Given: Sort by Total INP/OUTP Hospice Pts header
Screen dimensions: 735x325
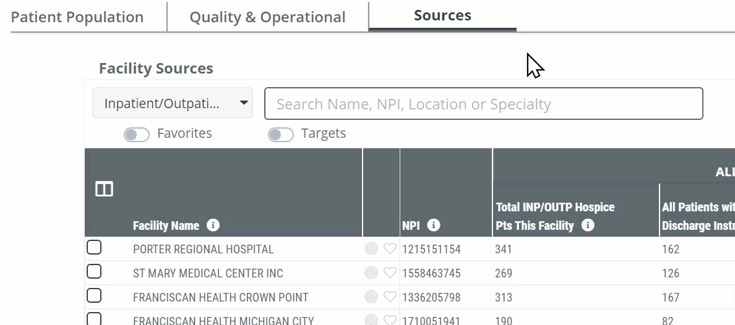Looking at the screenshot, I should coord(555,216).
